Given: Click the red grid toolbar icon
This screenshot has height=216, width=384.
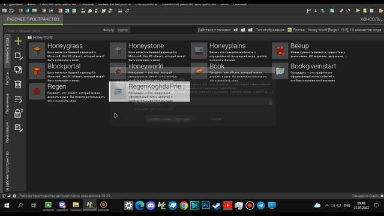Looking at the screenshot, I should coord(60,11).
